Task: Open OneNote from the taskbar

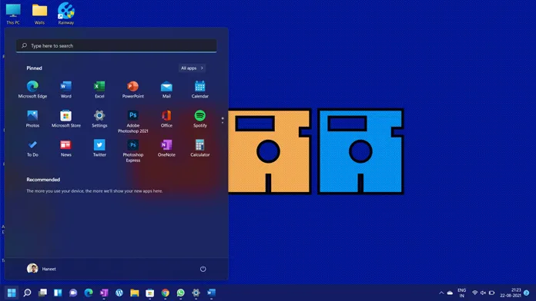Action: tap(104, 293)
